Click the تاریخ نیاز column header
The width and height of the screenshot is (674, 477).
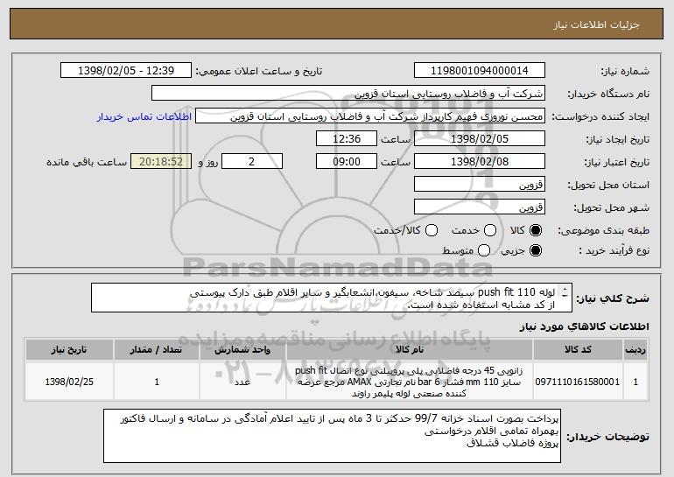click(69, 350)
